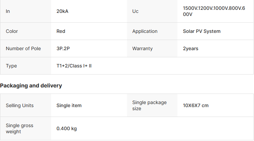254x141 pixels.
Task: Select the "0.400 kg" gross weight value
Action: [67, 128]
